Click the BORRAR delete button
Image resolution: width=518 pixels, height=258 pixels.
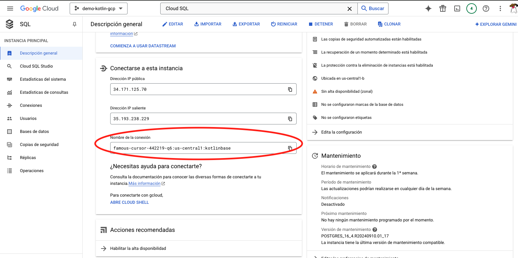pos(355,24)
